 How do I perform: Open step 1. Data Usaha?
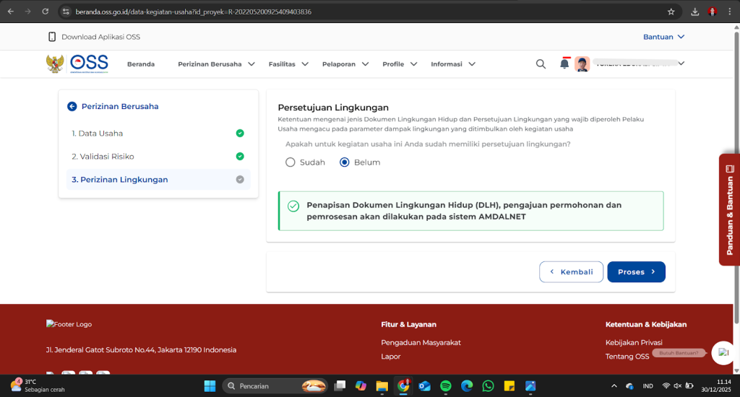pyautogui.click(x=98, y=134)
